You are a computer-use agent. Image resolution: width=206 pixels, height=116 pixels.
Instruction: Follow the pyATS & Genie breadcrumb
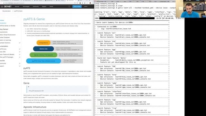18,11
